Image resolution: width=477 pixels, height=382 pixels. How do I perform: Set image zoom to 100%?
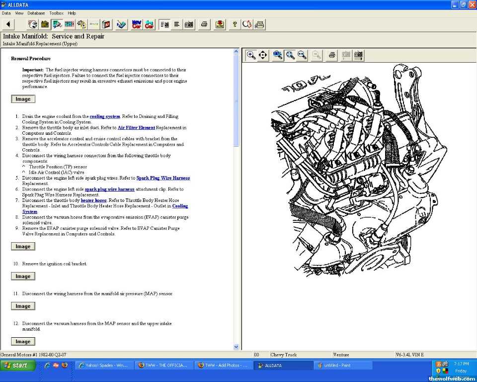point(278,55)
